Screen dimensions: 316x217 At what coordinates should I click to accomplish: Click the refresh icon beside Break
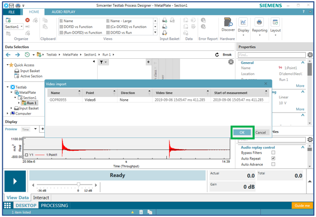click(x=217, y=55)
